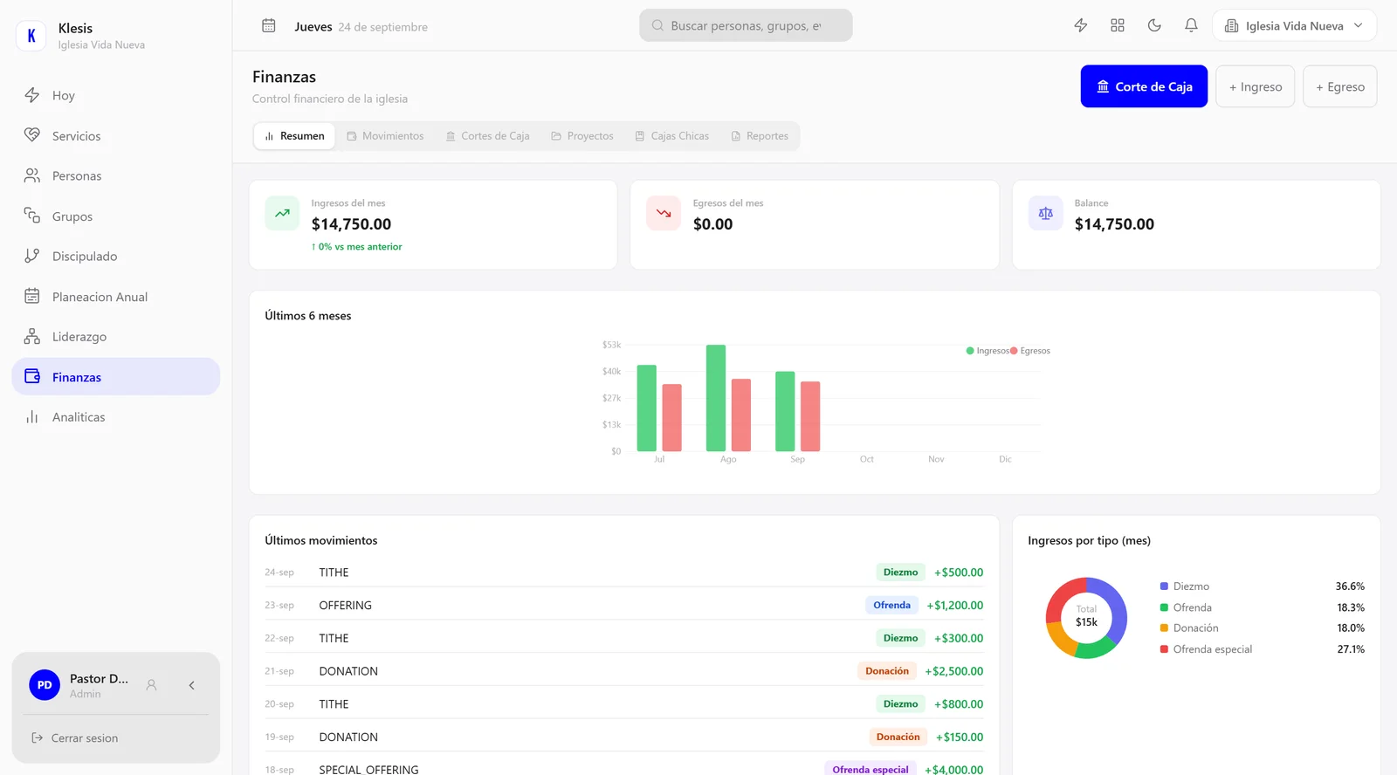Click the red Sep expense bar
1397x775 pixels.
(810, 416)
